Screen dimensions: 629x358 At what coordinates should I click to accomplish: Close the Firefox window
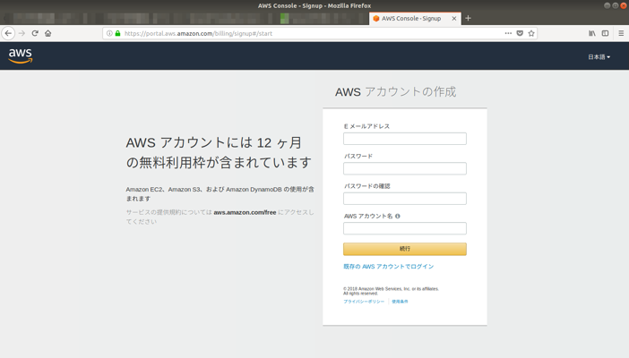624,5
